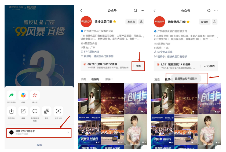Expand chevron on 德技优品门窗总部 row
The image size is (226, 152).
coord(68,132)
